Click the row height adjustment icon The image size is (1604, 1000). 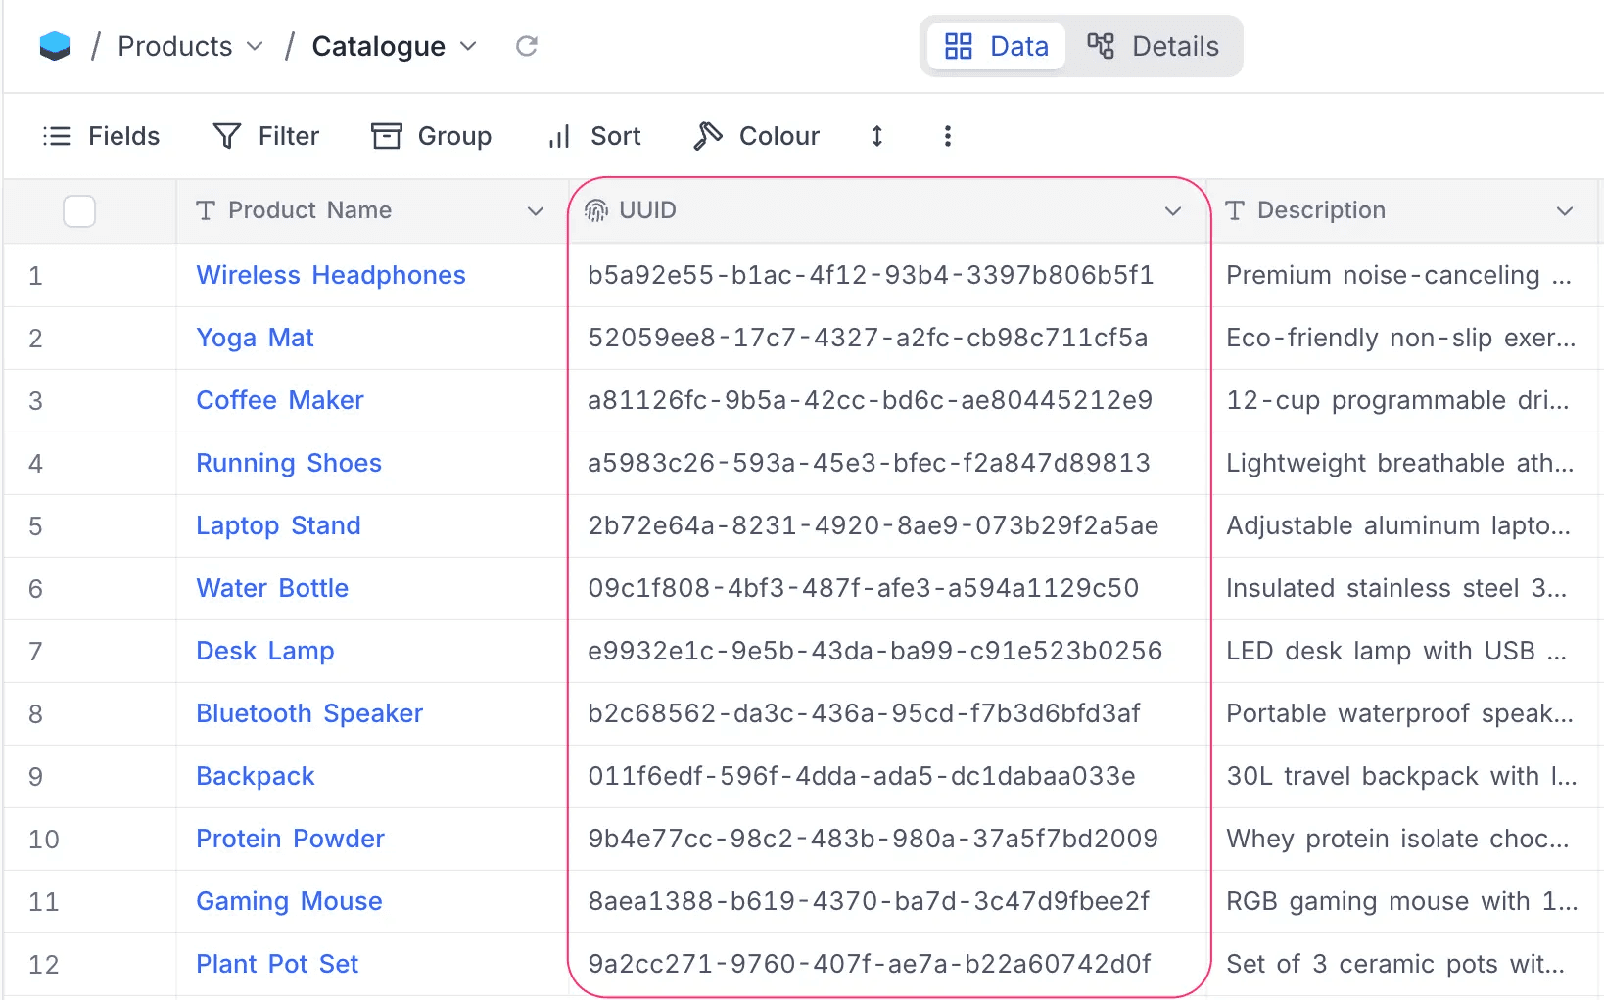877,136
